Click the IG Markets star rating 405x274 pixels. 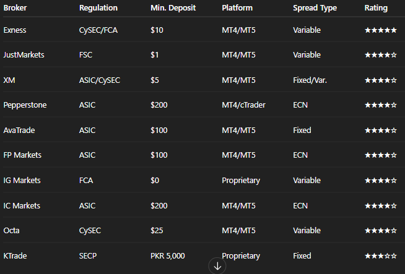(380, 181)
